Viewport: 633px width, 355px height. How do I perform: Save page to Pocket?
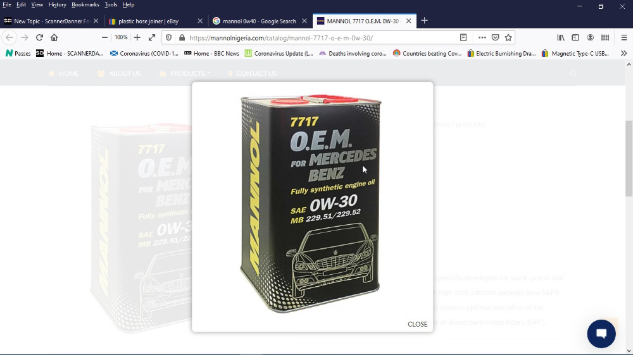[496, 37]
